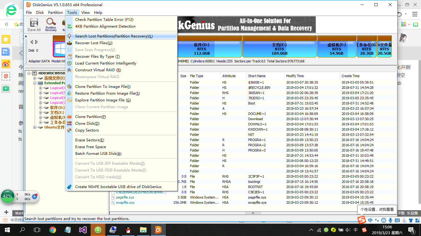This screenshot has width=421, height=236.
Task: Choose Search Lost Partitions (Partition Recovery)
Action: (x=121, y=36)
